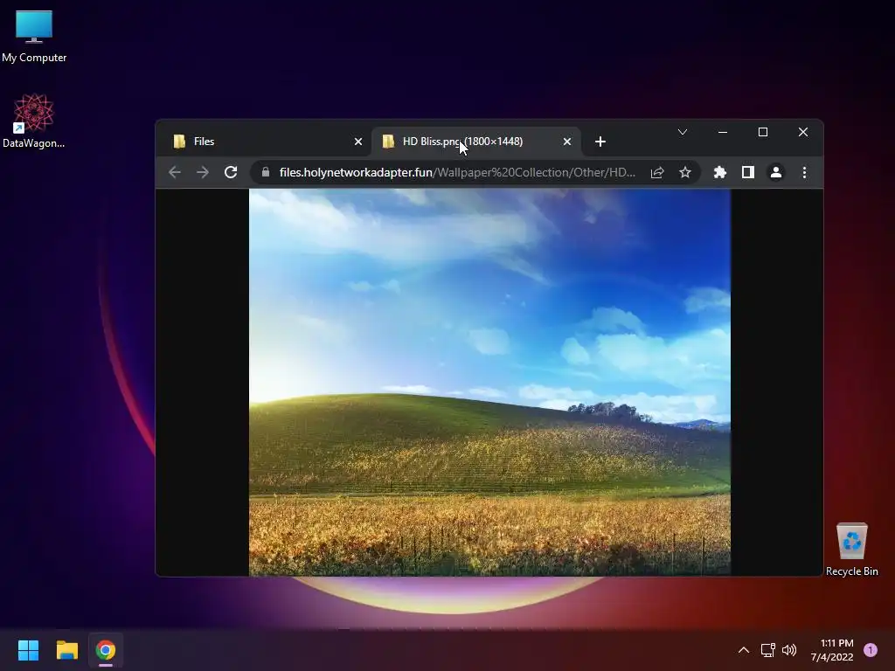Go back to the previous page
Screen dimensions: 895x671
175,172
